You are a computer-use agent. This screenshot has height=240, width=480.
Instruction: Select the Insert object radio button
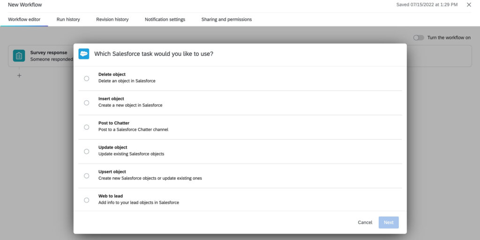[87, 103]
